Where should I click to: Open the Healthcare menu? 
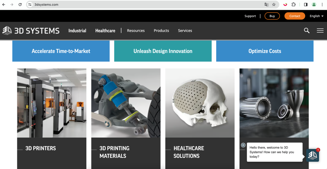(x=105, y=31)
